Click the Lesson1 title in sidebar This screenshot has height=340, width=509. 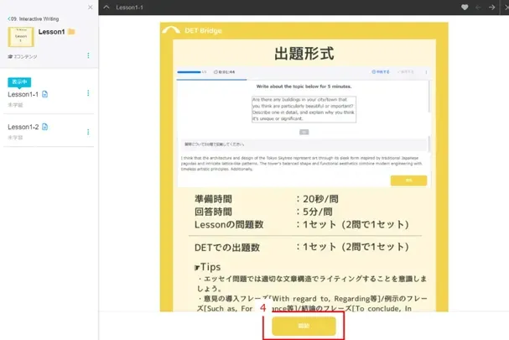(52, 32)
